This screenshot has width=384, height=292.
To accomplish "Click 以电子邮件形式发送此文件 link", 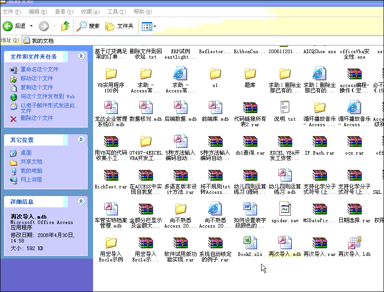I will [x=48, y=108].
